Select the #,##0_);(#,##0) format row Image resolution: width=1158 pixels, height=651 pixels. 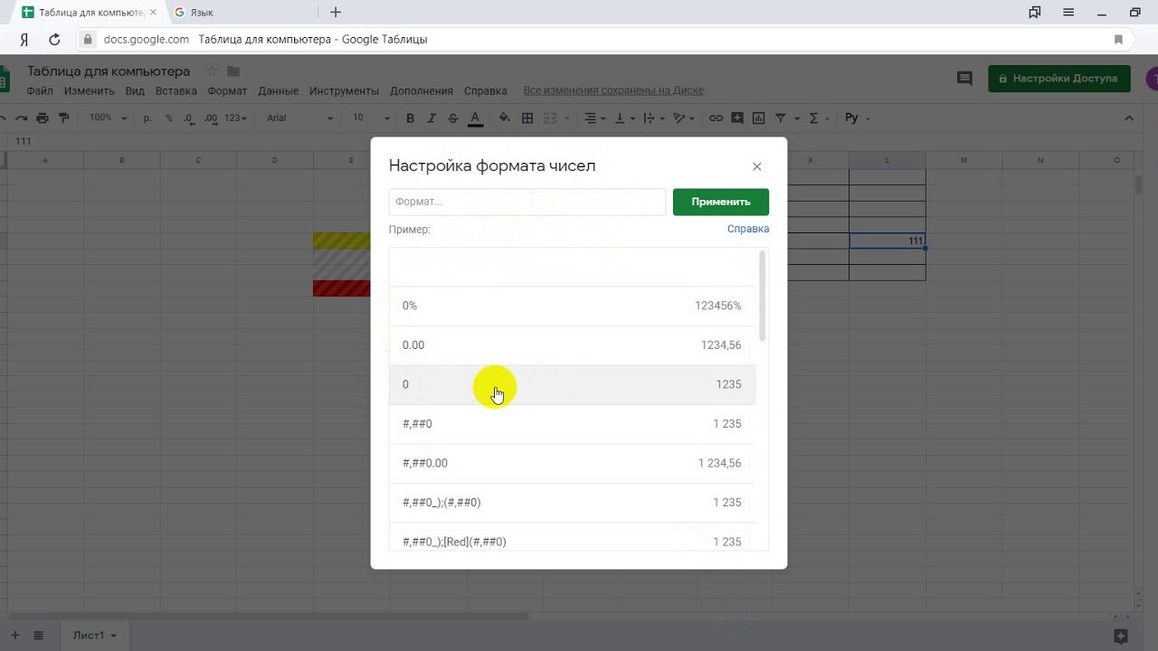coord(572,503)
